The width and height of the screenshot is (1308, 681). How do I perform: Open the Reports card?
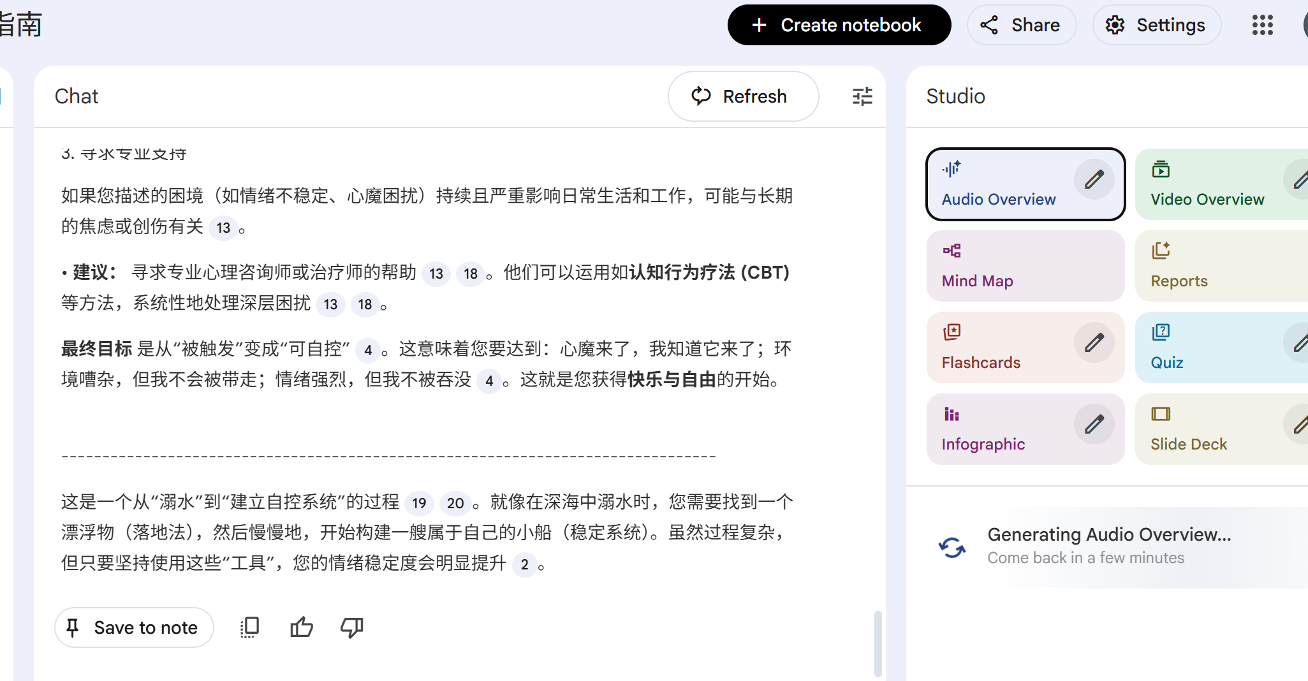(x=1221, y=266)
